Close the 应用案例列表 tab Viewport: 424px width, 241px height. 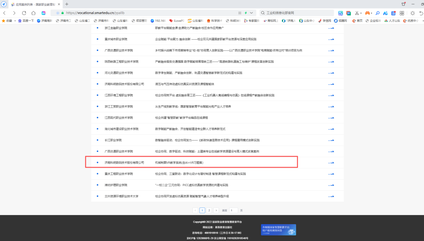click(x=59, y=4)
